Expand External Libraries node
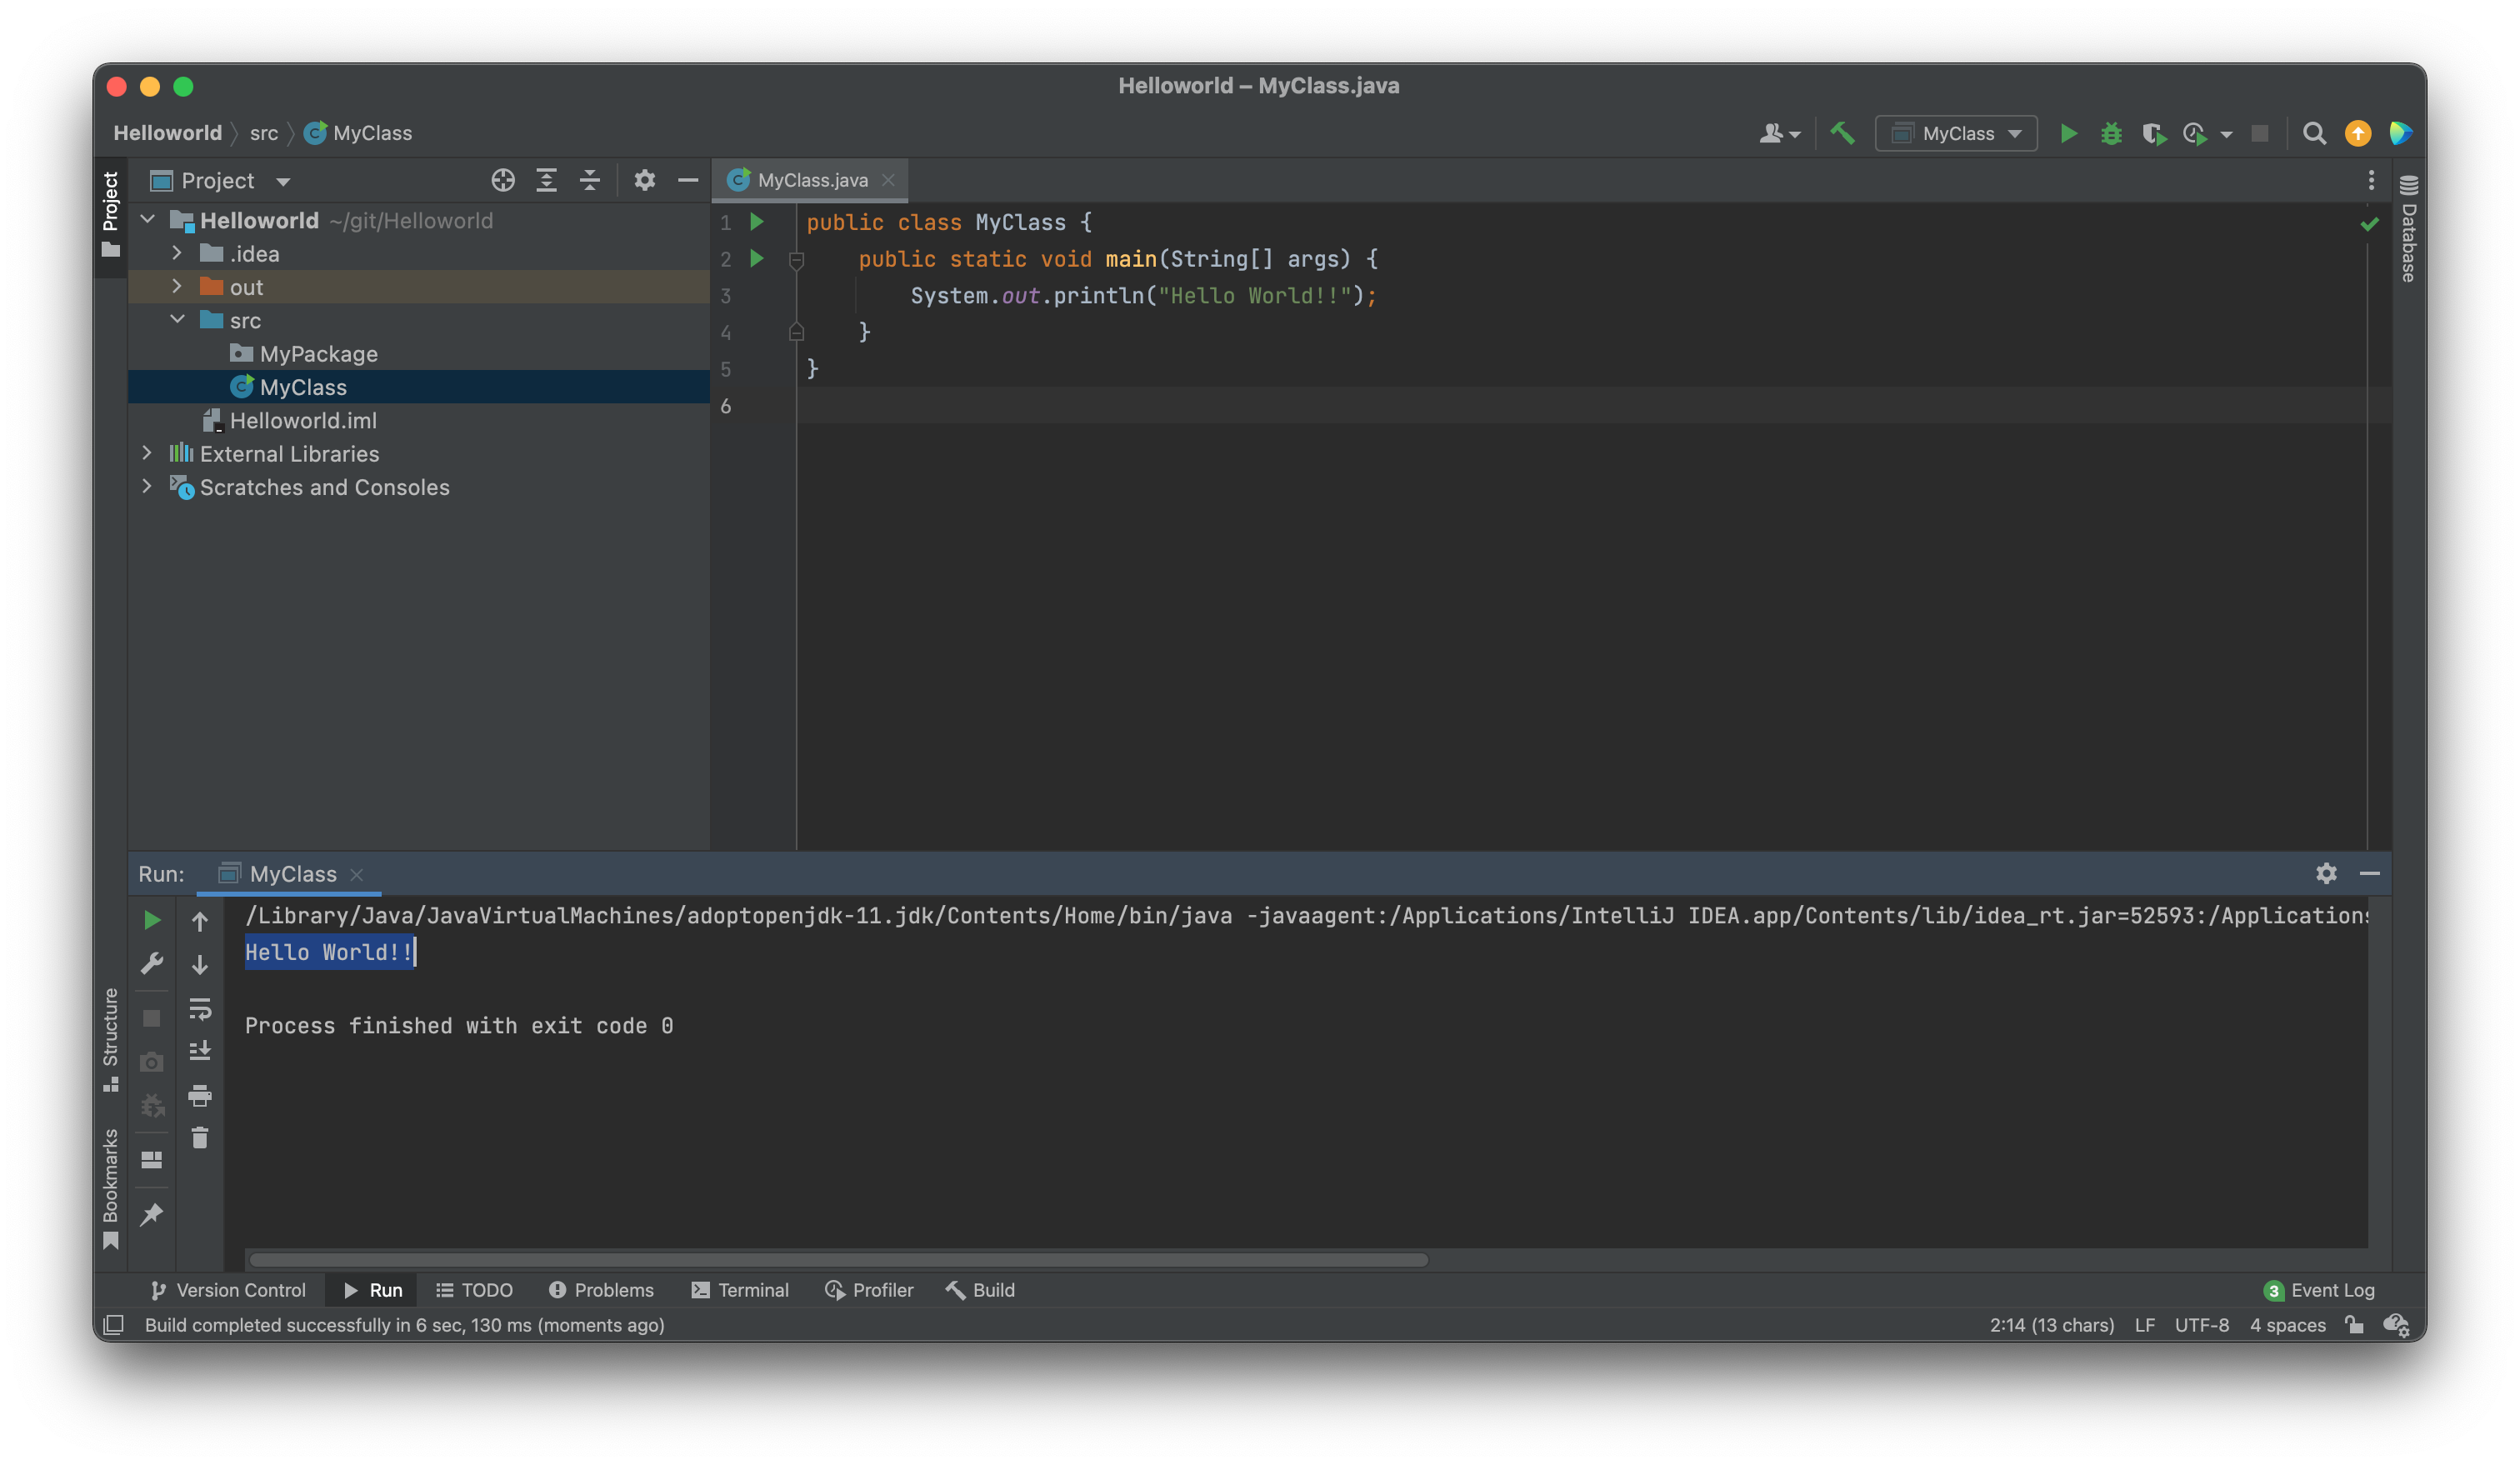 (147, 453)
